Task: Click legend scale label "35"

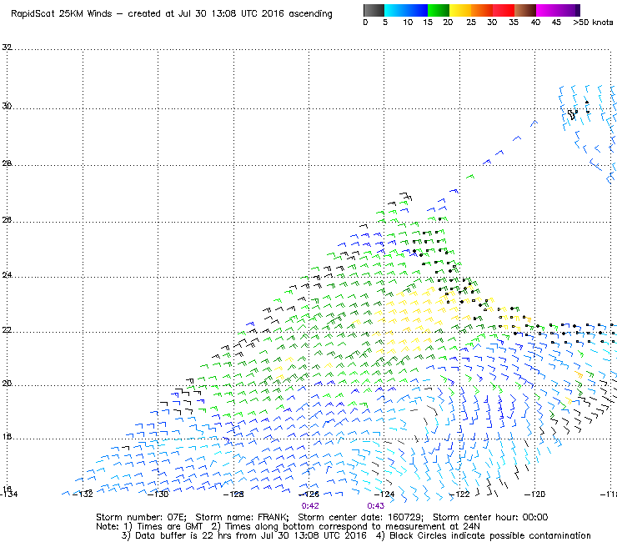Action: (514, 23)
